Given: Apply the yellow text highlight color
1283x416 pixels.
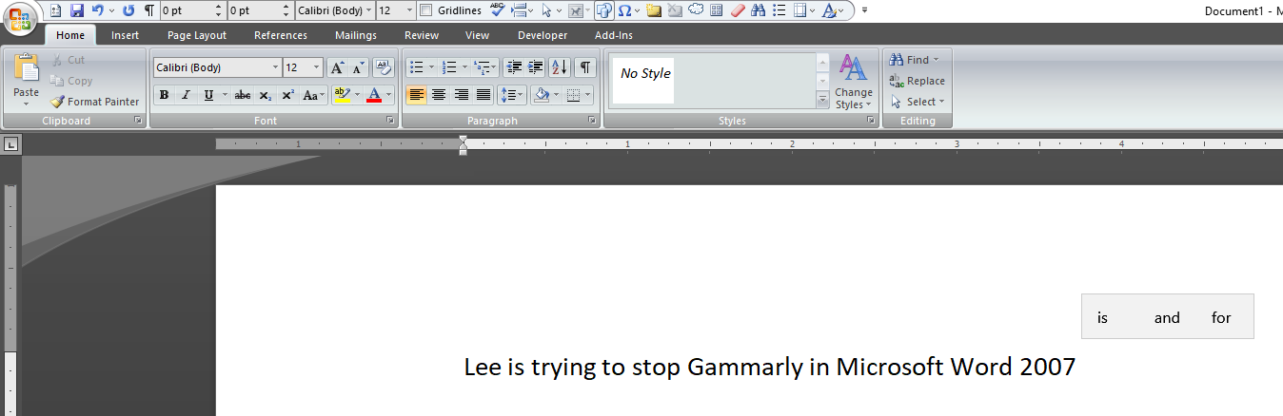Looking at the screenshot, I should pos(342,95).
